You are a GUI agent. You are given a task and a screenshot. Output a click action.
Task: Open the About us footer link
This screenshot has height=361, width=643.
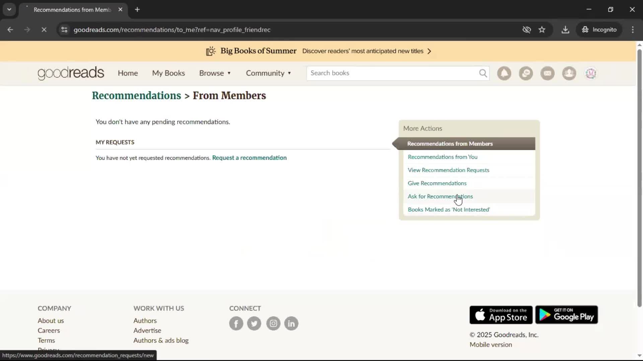click(x=51, y=321)
